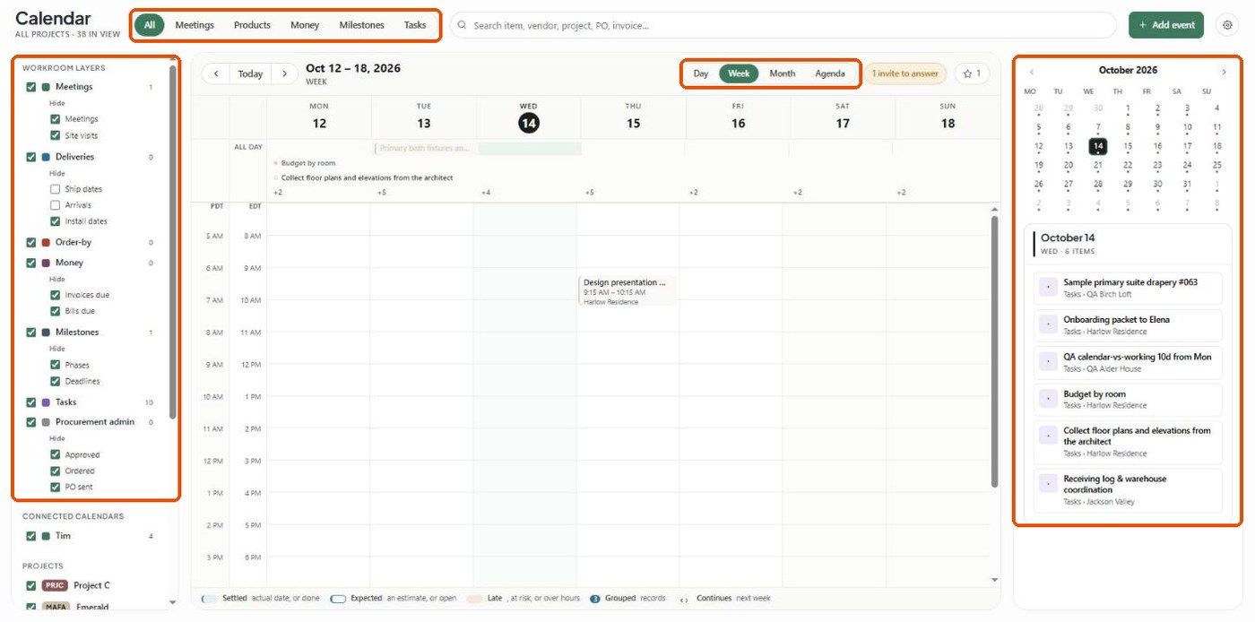
Task: Click Deliveries layer blue color swatch
Action: pos(46,157)
